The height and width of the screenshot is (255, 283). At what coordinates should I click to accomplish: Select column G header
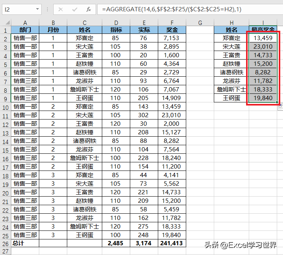coord(200,23)
